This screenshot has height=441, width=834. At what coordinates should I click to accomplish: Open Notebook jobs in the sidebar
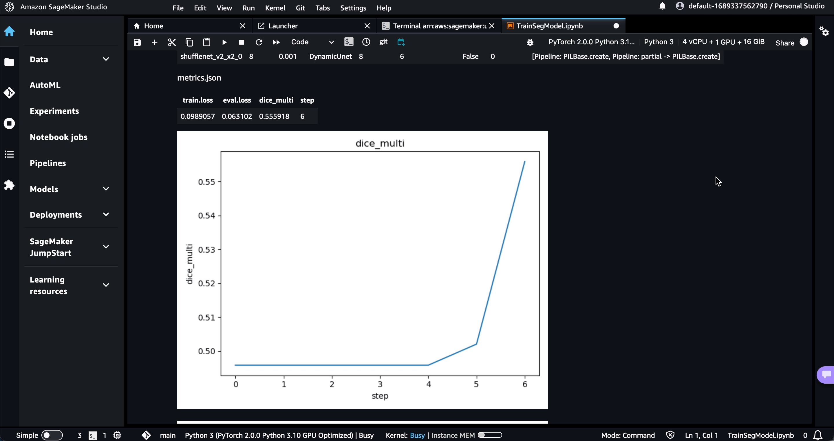coord(58,137)
